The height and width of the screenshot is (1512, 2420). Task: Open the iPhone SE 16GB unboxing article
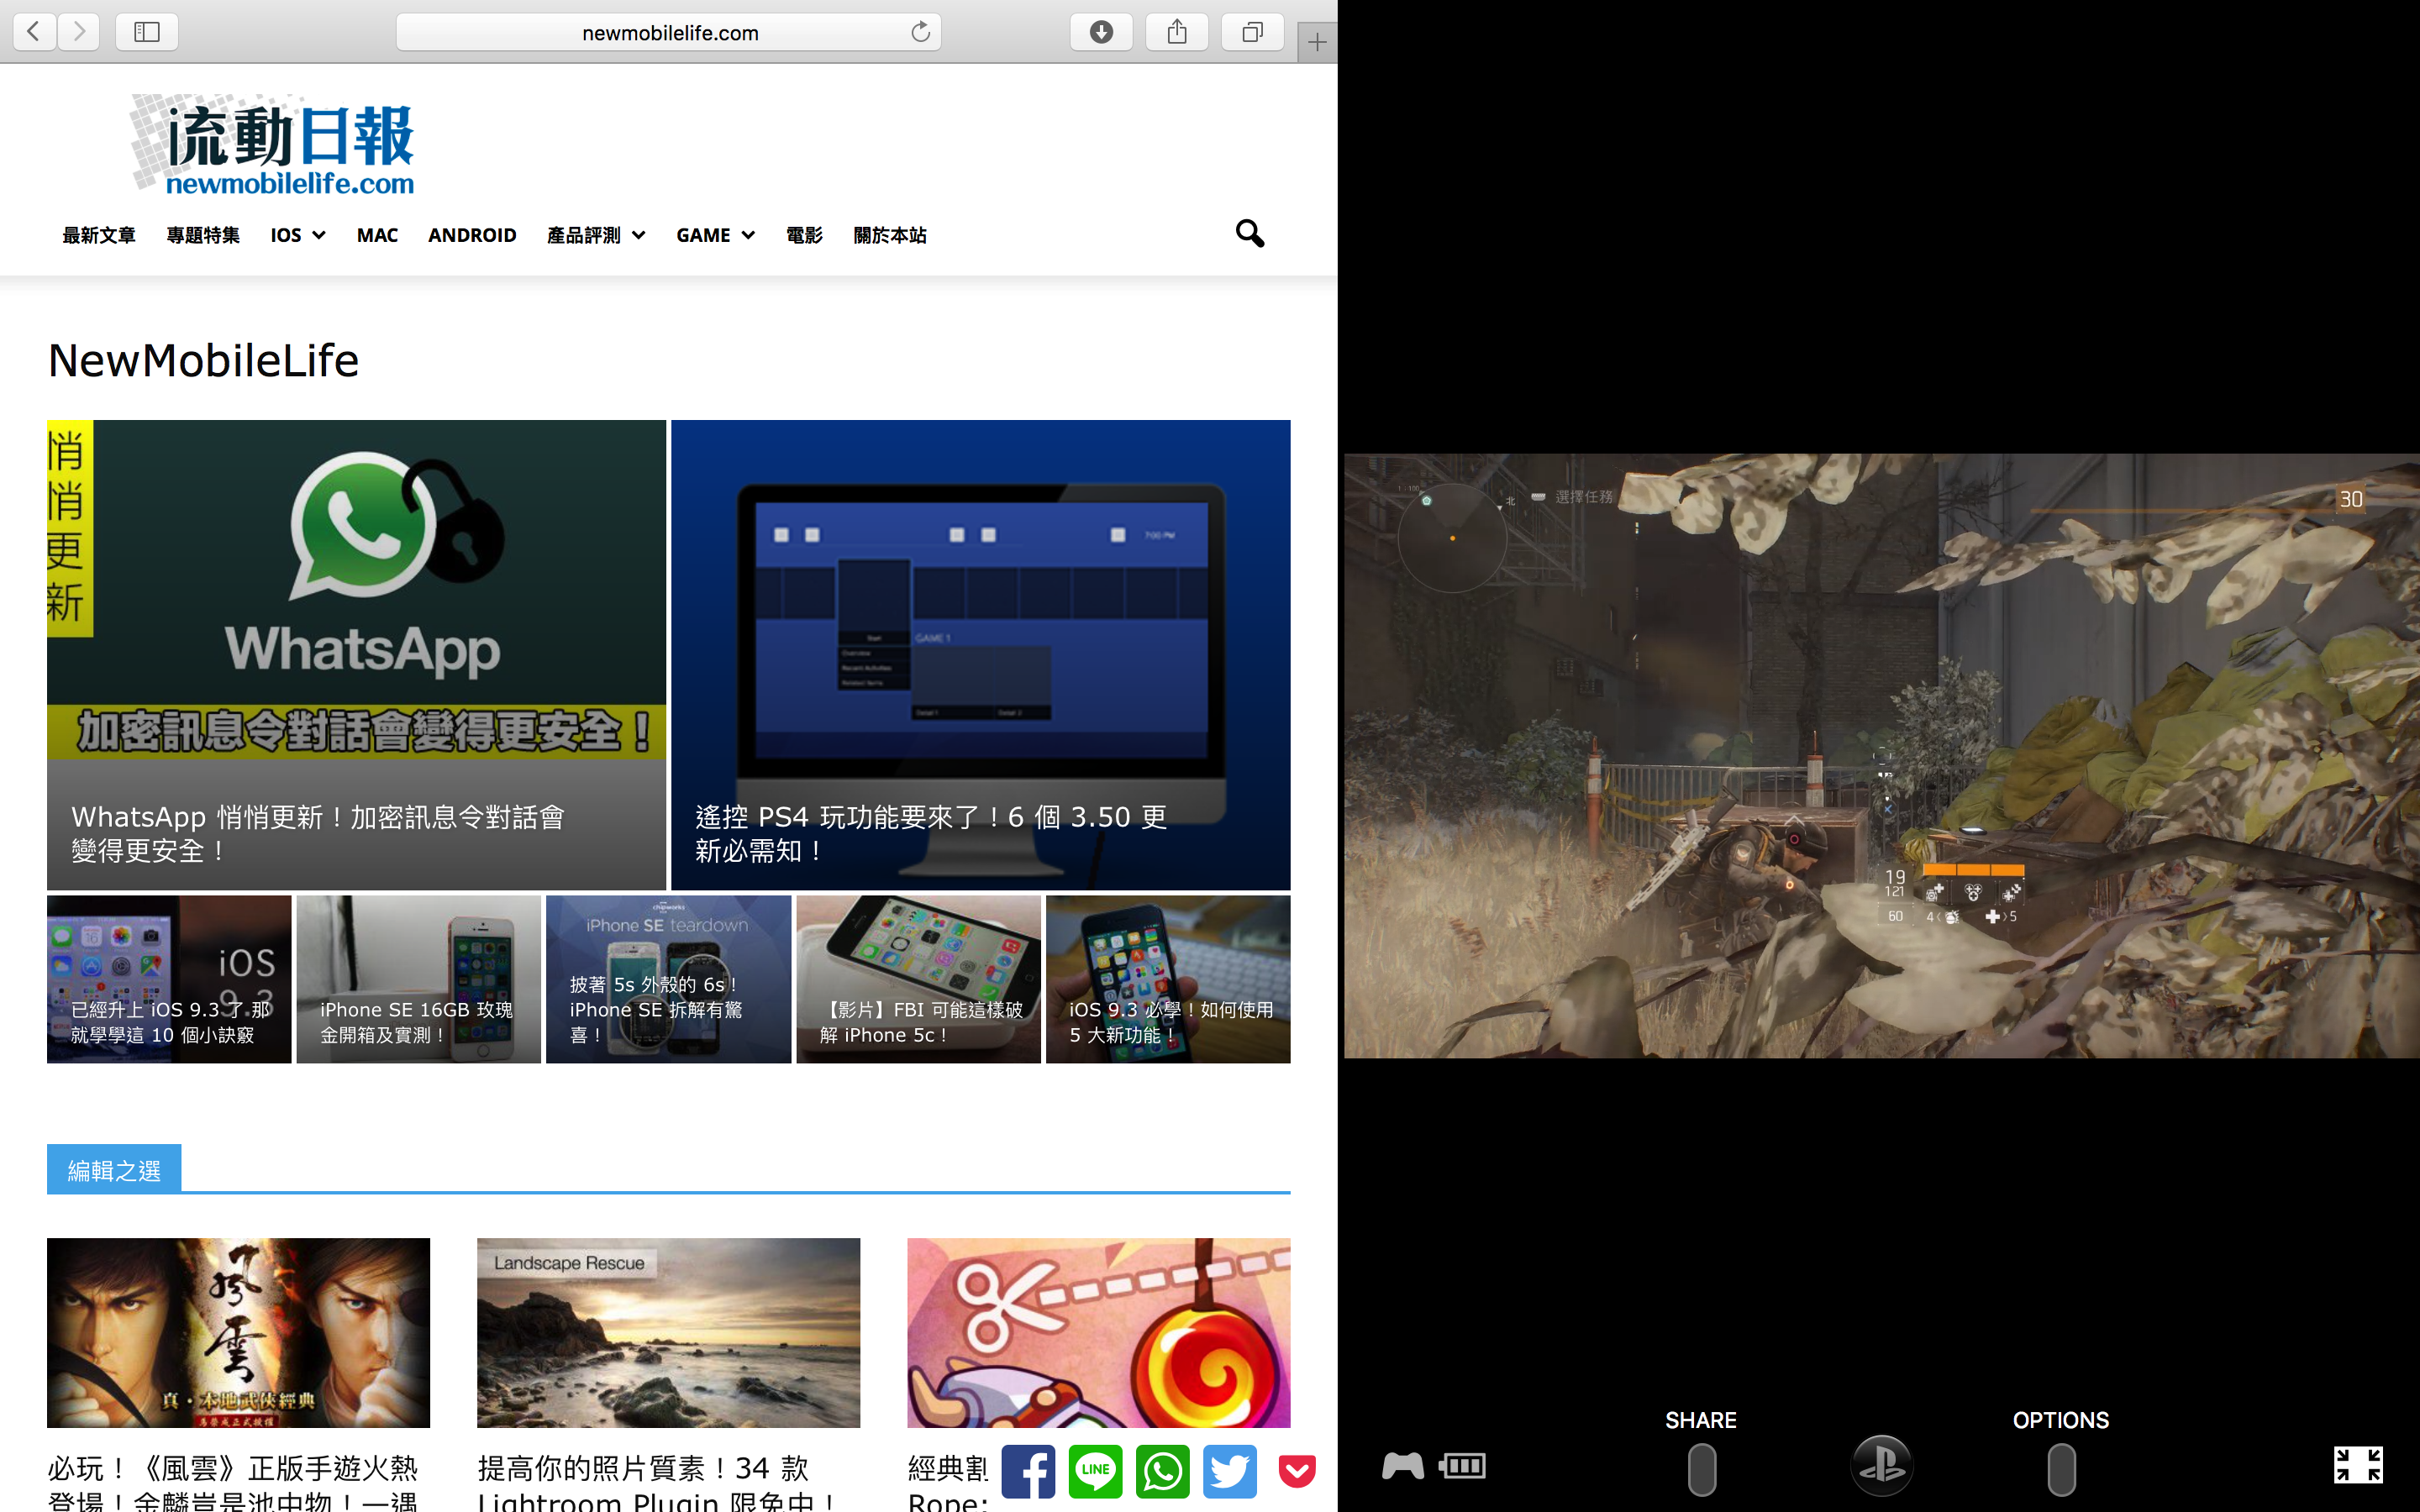(x=418, y=979)
